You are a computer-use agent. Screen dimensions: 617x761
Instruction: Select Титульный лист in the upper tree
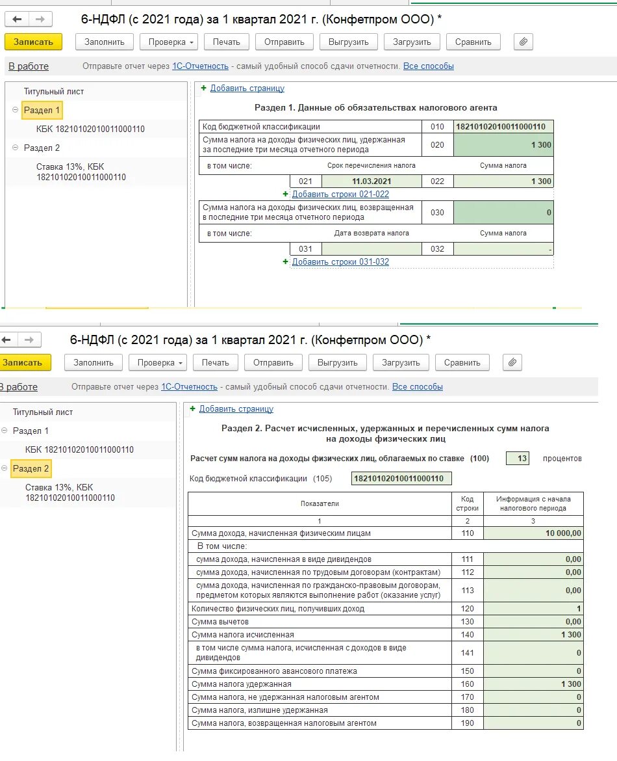(x=54, y=91)
